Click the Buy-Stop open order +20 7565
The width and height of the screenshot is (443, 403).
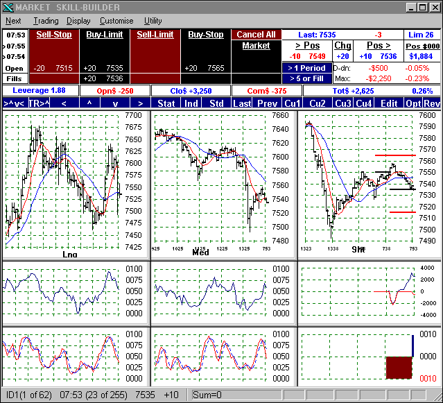coord(206,68)
